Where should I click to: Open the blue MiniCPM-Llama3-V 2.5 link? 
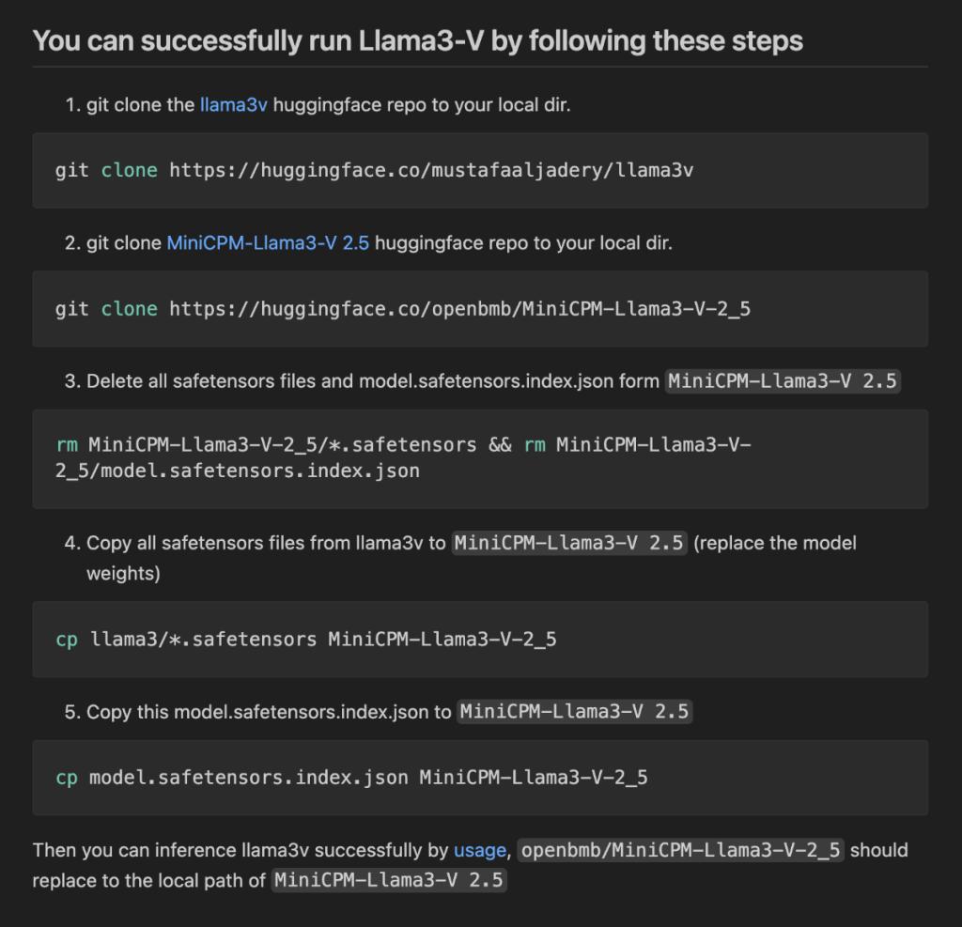pos(268,242)
